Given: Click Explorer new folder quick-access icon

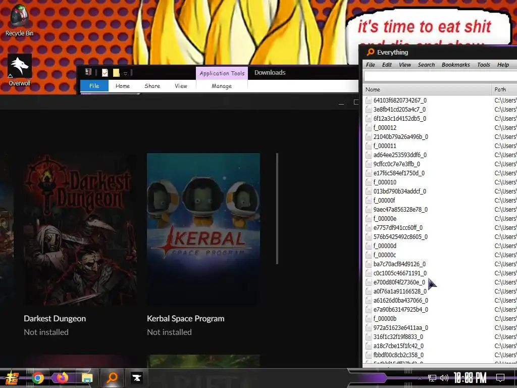Looking at the screenshot, I should (116, 73).
